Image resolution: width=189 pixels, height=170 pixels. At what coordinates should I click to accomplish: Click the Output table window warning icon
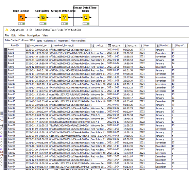[7, 30]
